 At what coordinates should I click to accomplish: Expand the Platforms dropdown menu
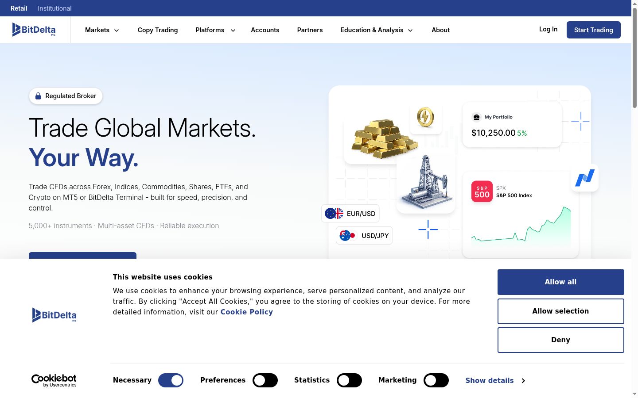click(x=215, y=30)
